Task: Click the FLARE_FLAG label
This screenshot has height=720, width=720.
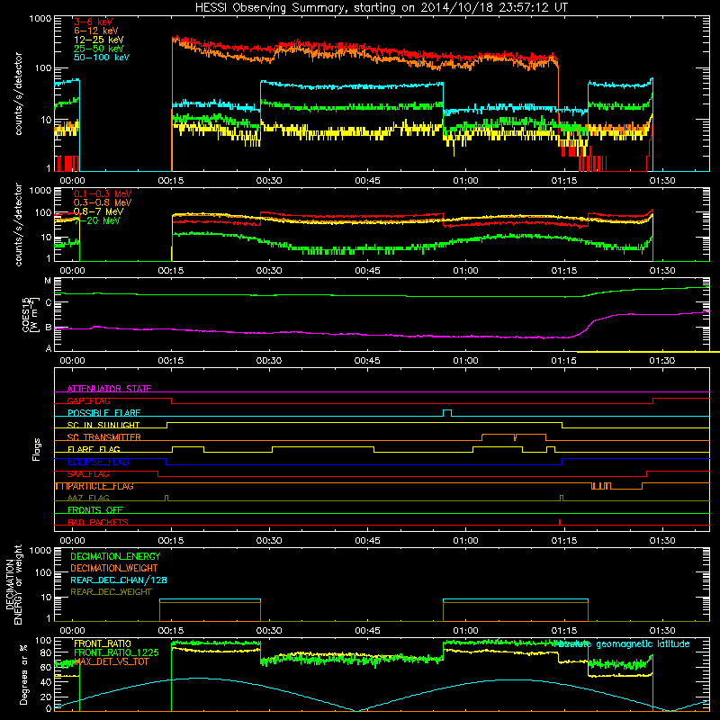Action: 94,449
